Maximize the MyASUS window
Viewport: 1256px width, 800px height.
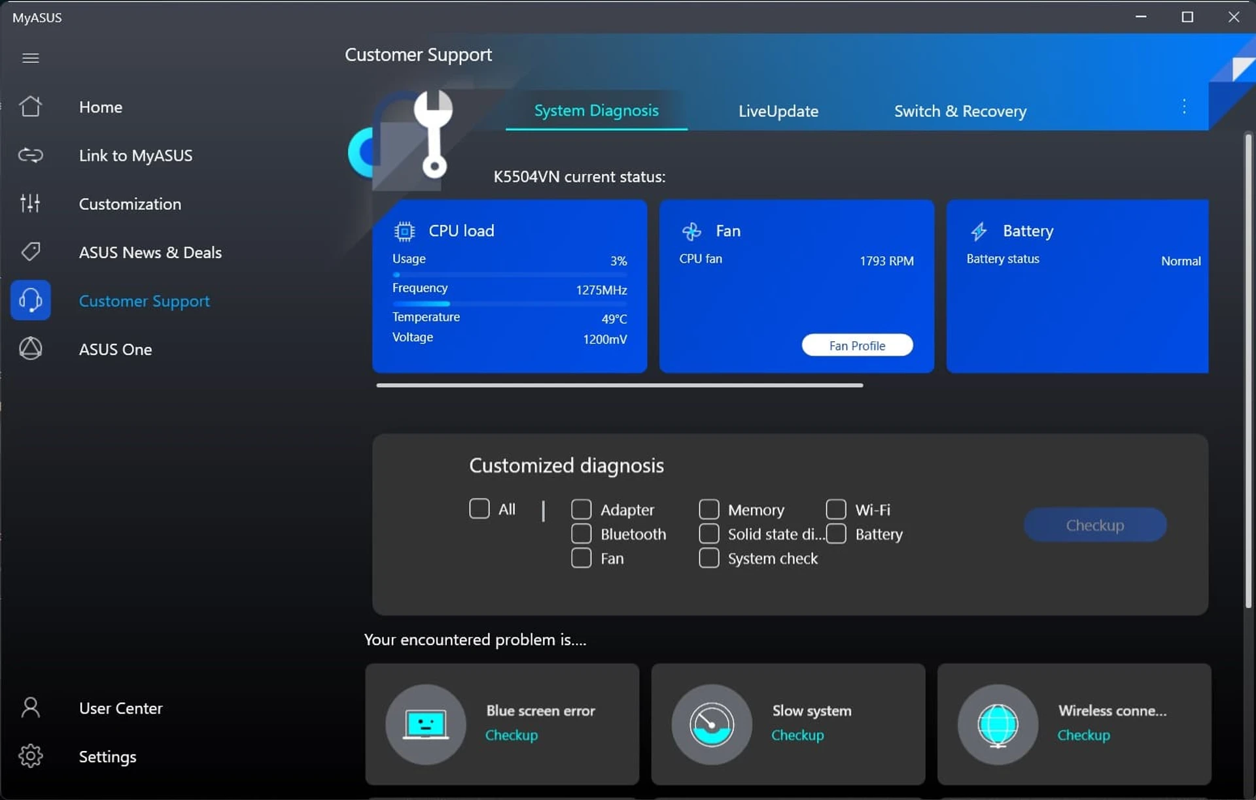(x=1187, y=17)
